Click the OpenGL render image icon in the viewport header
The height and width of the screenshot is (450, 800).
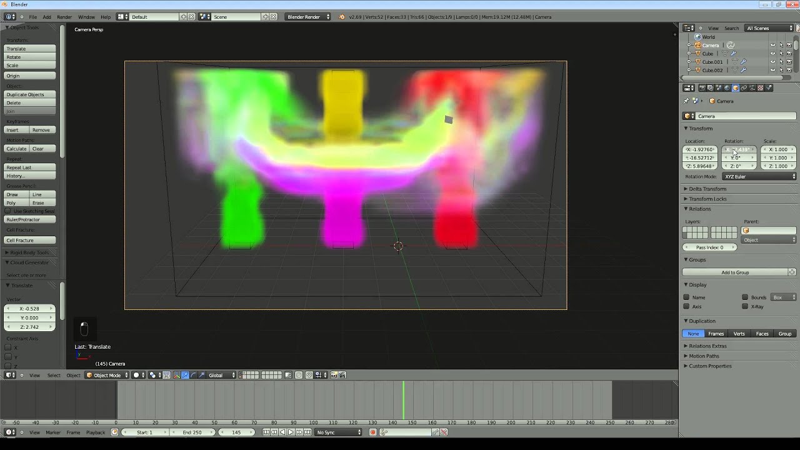tap(334, 375)
